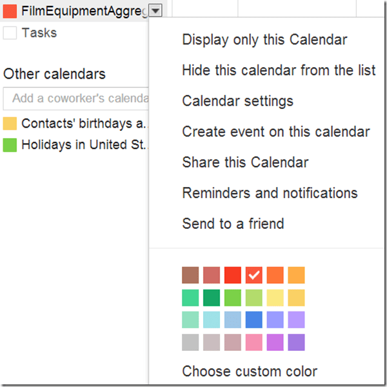
Task: Choose the dark green color swatch
Action: click(x=212, y=298)
